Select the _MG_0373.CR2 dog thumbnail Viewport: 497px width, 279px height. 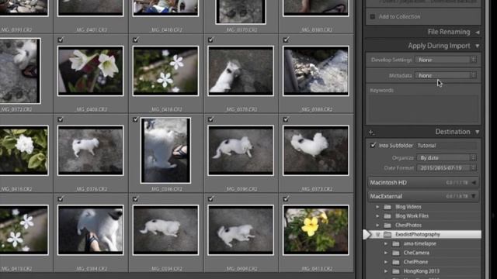316,150
